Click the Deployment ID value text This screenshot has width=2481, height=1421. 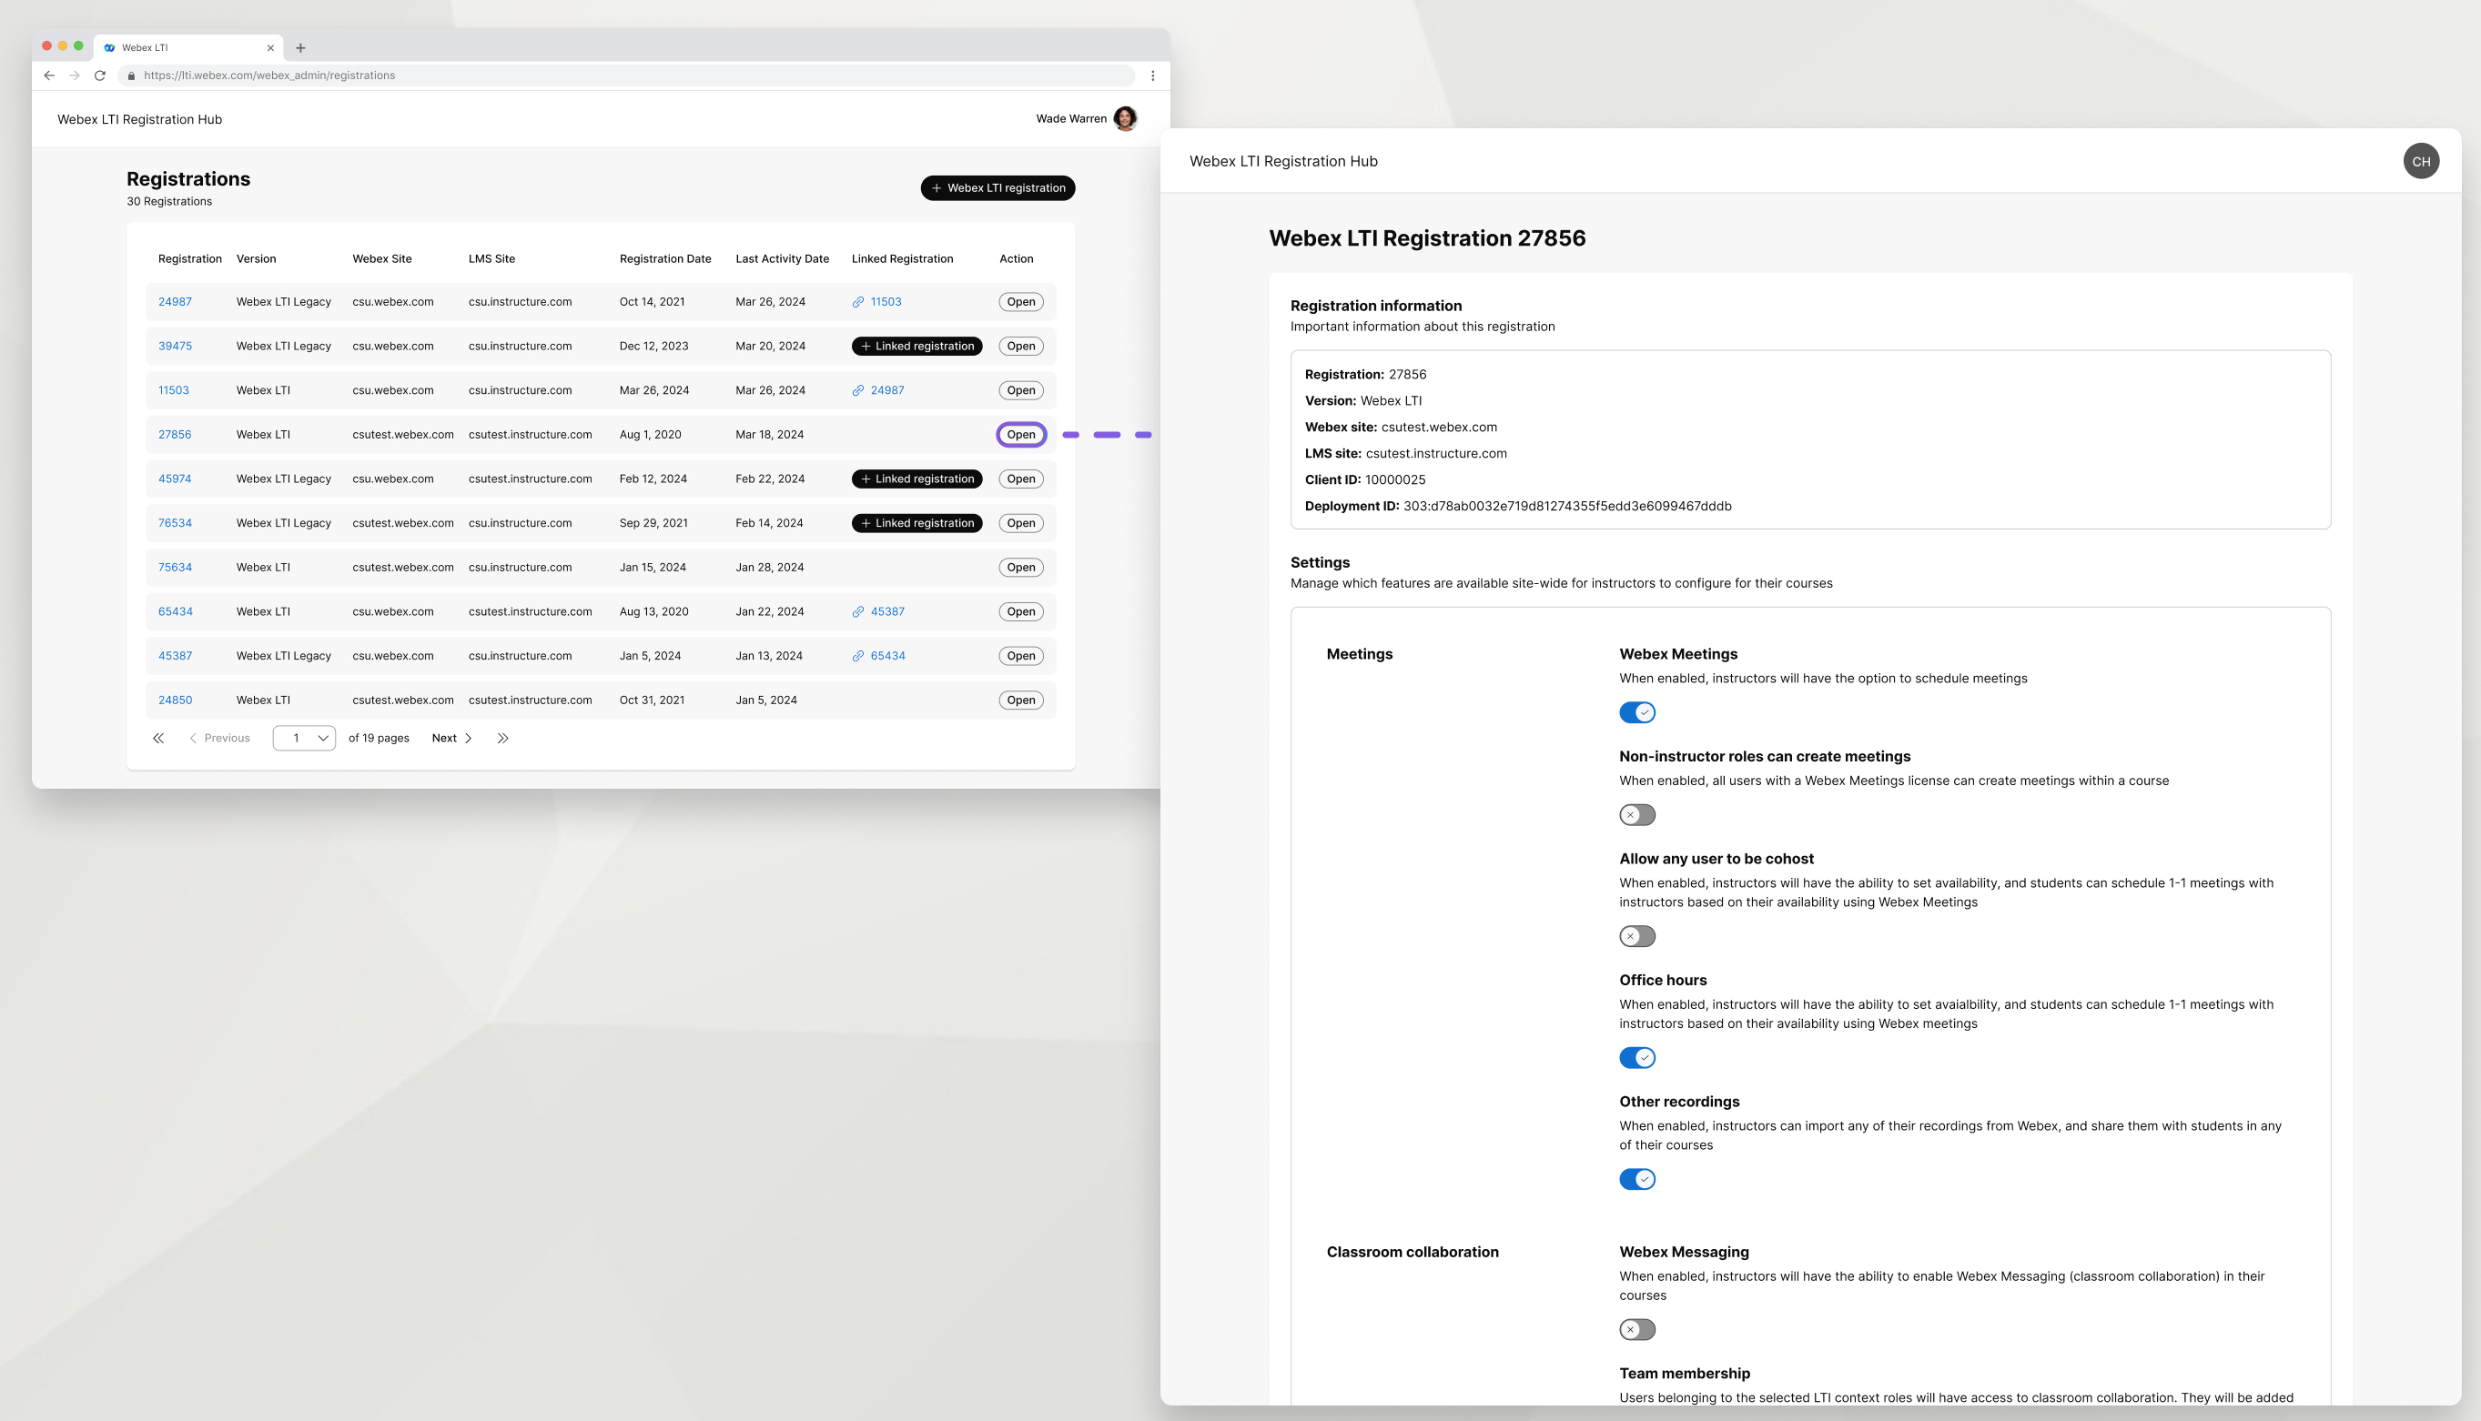click(1567, 506)
